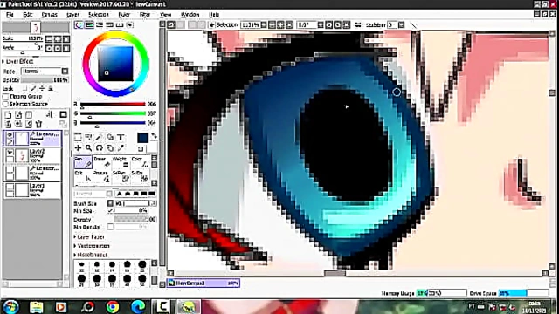
Task: Select the Magic Wand tool
Action: coord(99,138)
